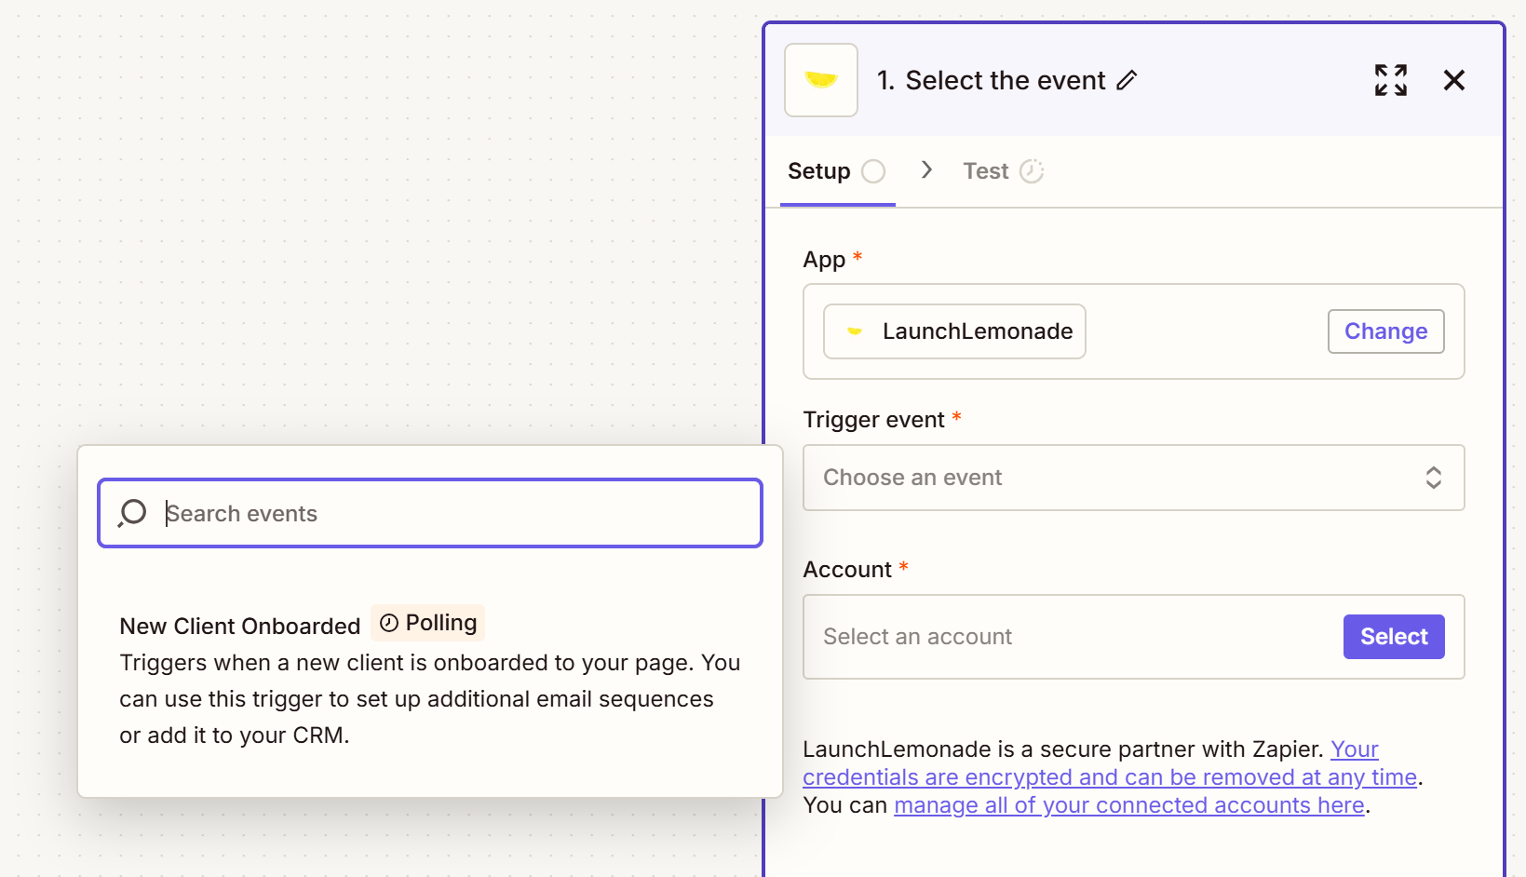Click the Account field label
1526x877 pixels.
coord(847,570)
